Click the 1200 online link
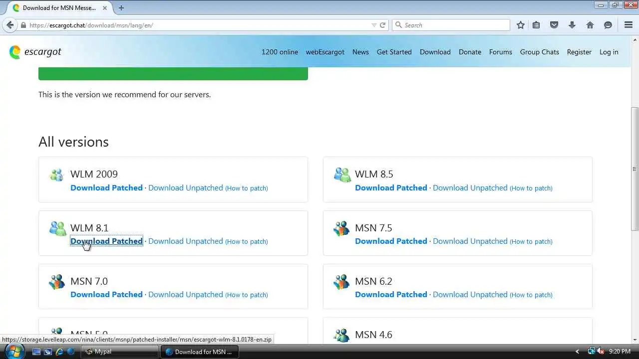 coord(280,52)
